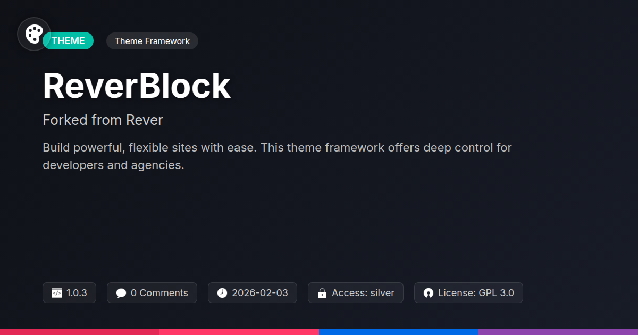
Task: Click the palette theme icon
Action: tap(34, 34)
